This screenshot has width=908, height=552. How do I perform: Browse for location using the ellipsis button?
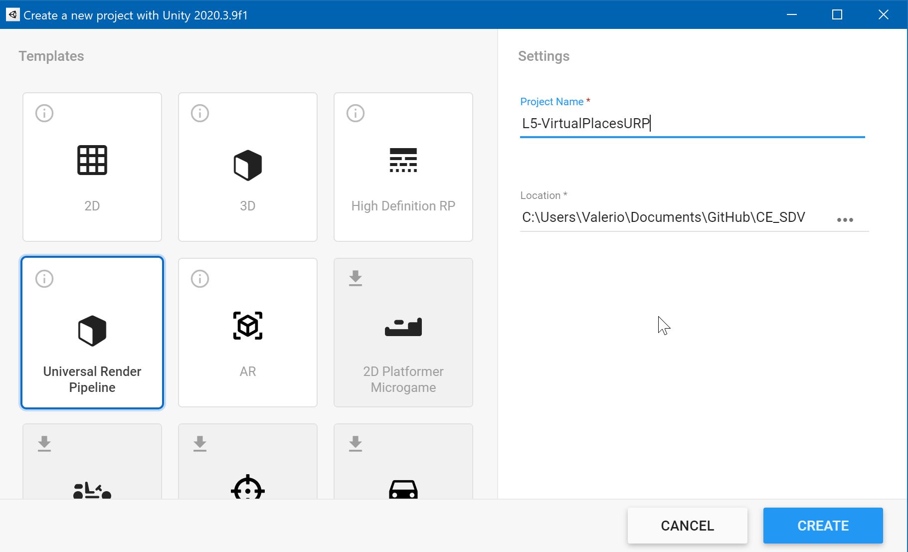pos(845,220)
